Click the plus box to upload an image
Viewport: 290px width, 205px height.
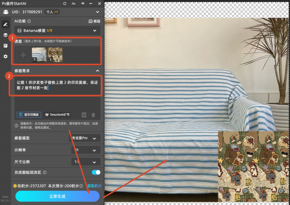click(23, 55)
